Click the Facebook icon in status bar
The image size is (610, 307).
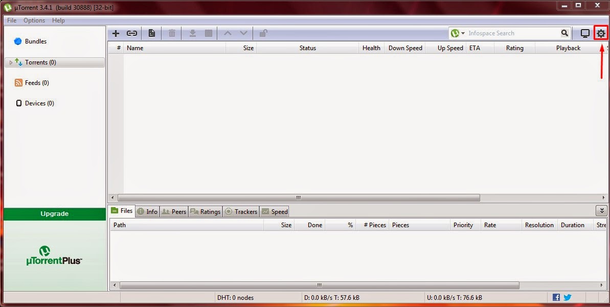[x=556, y=297]
